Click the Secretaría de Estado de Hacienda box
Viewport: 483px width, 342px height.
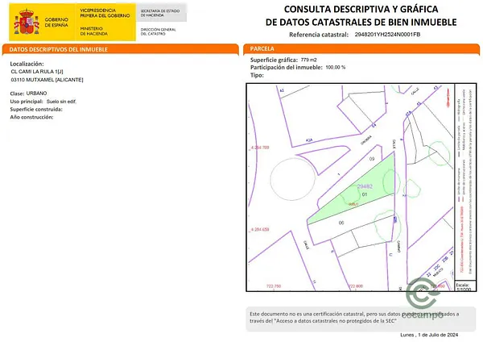pyautogui.click(x=162, y=12)
